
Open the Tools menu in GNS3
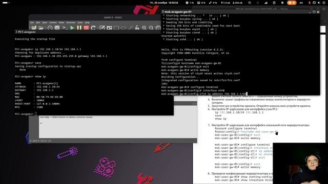pos(80,22)
